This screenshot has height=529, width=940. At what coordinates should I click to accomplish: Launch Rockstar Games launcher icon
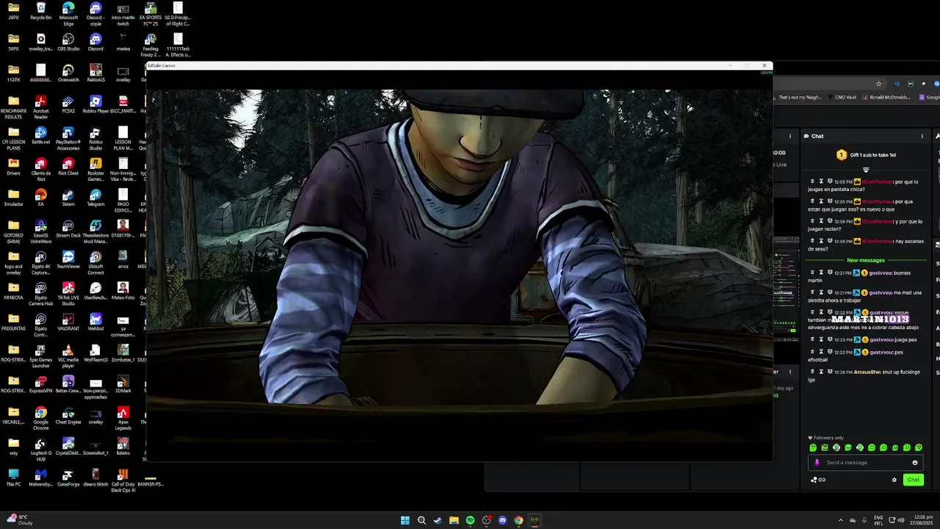click(x=95, y=168)
